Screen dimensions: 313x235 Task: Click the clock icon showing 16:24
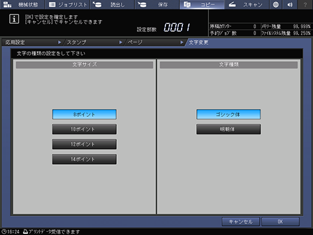tap(4, 231)
